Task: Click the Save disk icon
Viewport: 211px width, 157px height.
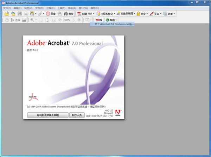Action: 19,14
